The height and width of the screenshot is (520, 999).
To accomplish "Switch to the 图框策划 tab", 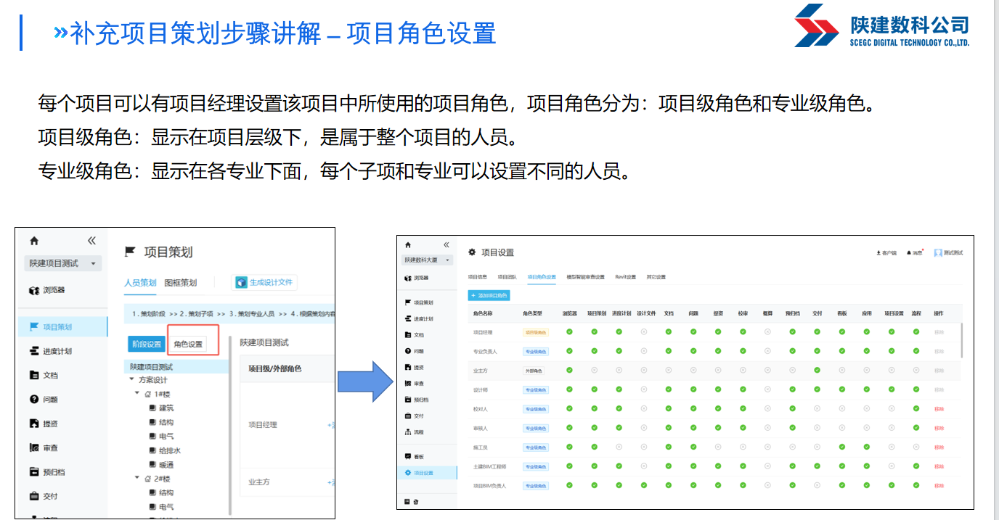I will (x=180, y=283).
